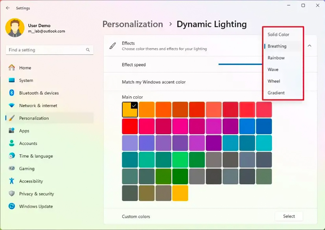This screenshot has width=325, height=230.
Task: Go to Personalization breadcrumb link
Action: pos(133,24)
